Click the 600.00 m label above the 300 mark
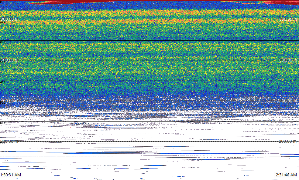This screenshot has height=180, width=299. point(9,59)
